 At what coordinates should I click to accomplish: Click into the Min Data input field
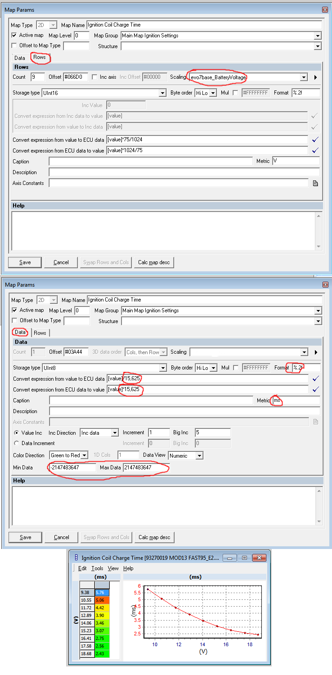pos(73,468)
